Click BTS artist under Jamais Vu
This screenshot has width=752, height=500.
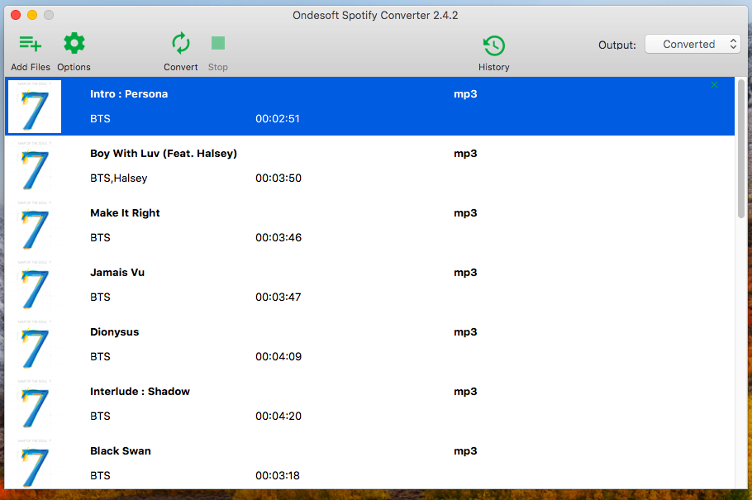click(x=100, y=297)
